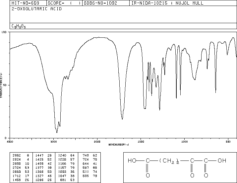Select peak table entry 1327
The height and width of the screenshot is (183, 237).
coord(39,176)
